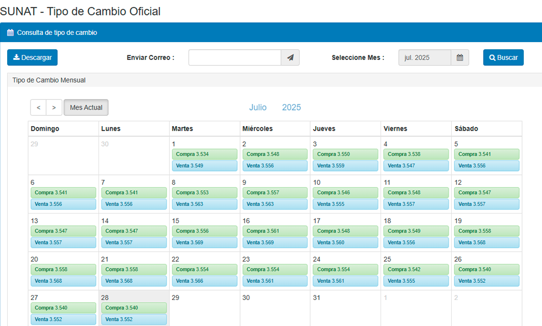Click Venta 3.552 on highlighted day 28
542x326 pixels.
[x=134, y=319]
